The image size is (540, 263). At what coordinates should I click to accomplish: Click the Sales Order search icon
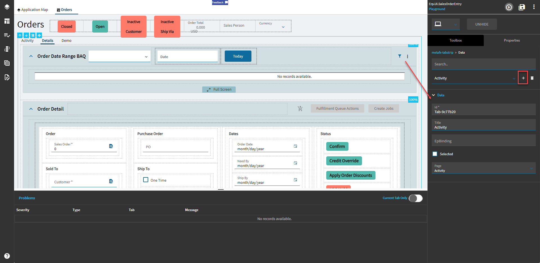111,146
